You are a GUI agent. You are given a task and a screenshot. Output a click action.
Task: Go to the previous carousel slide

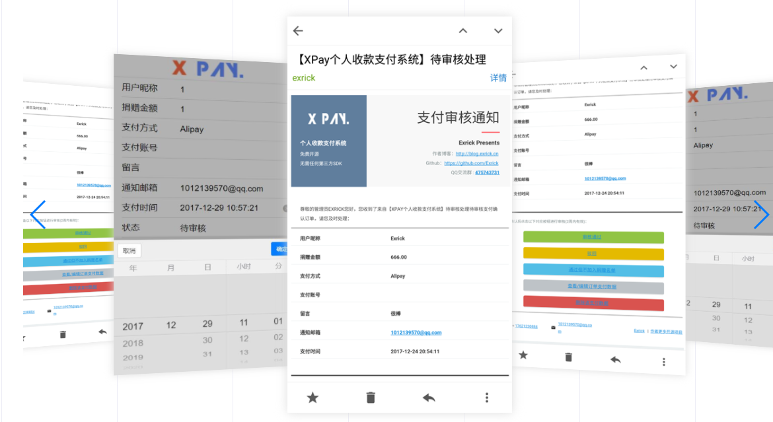pos(38,215)
